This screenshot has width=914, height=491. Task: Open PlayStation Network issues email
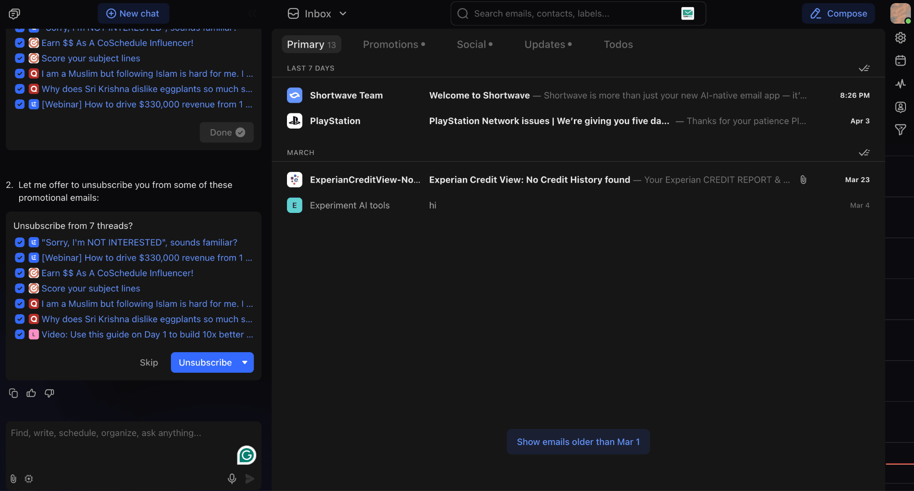578,121
